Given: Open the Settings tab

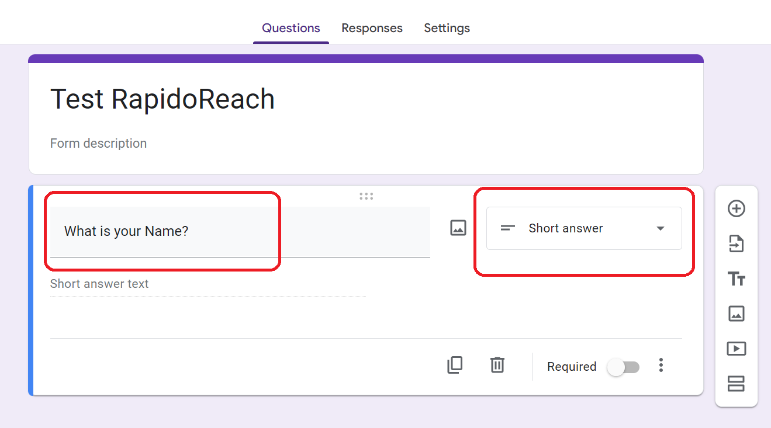Looking at the screenshot, I should [447, 28].
